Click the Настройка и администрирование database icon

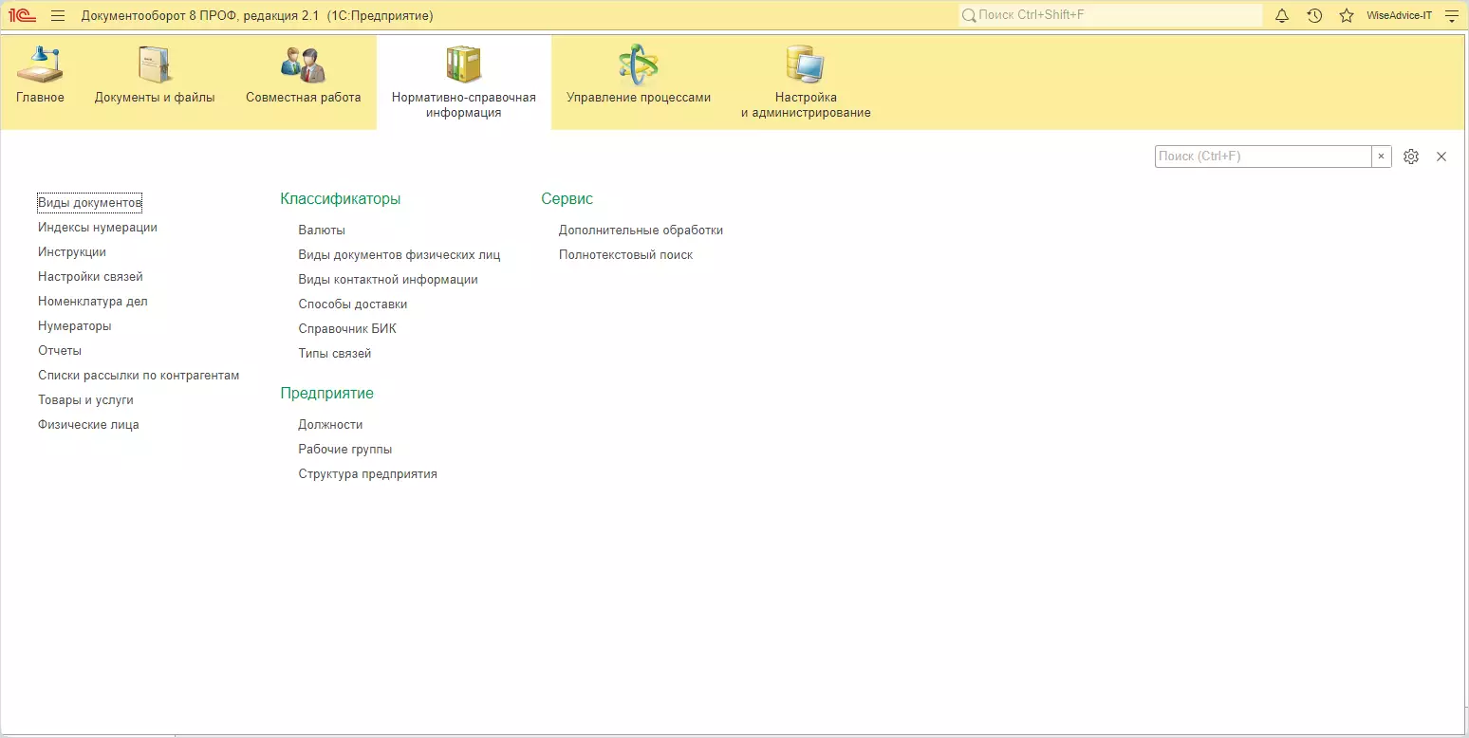pyautogui.click(x=806, y=65)
